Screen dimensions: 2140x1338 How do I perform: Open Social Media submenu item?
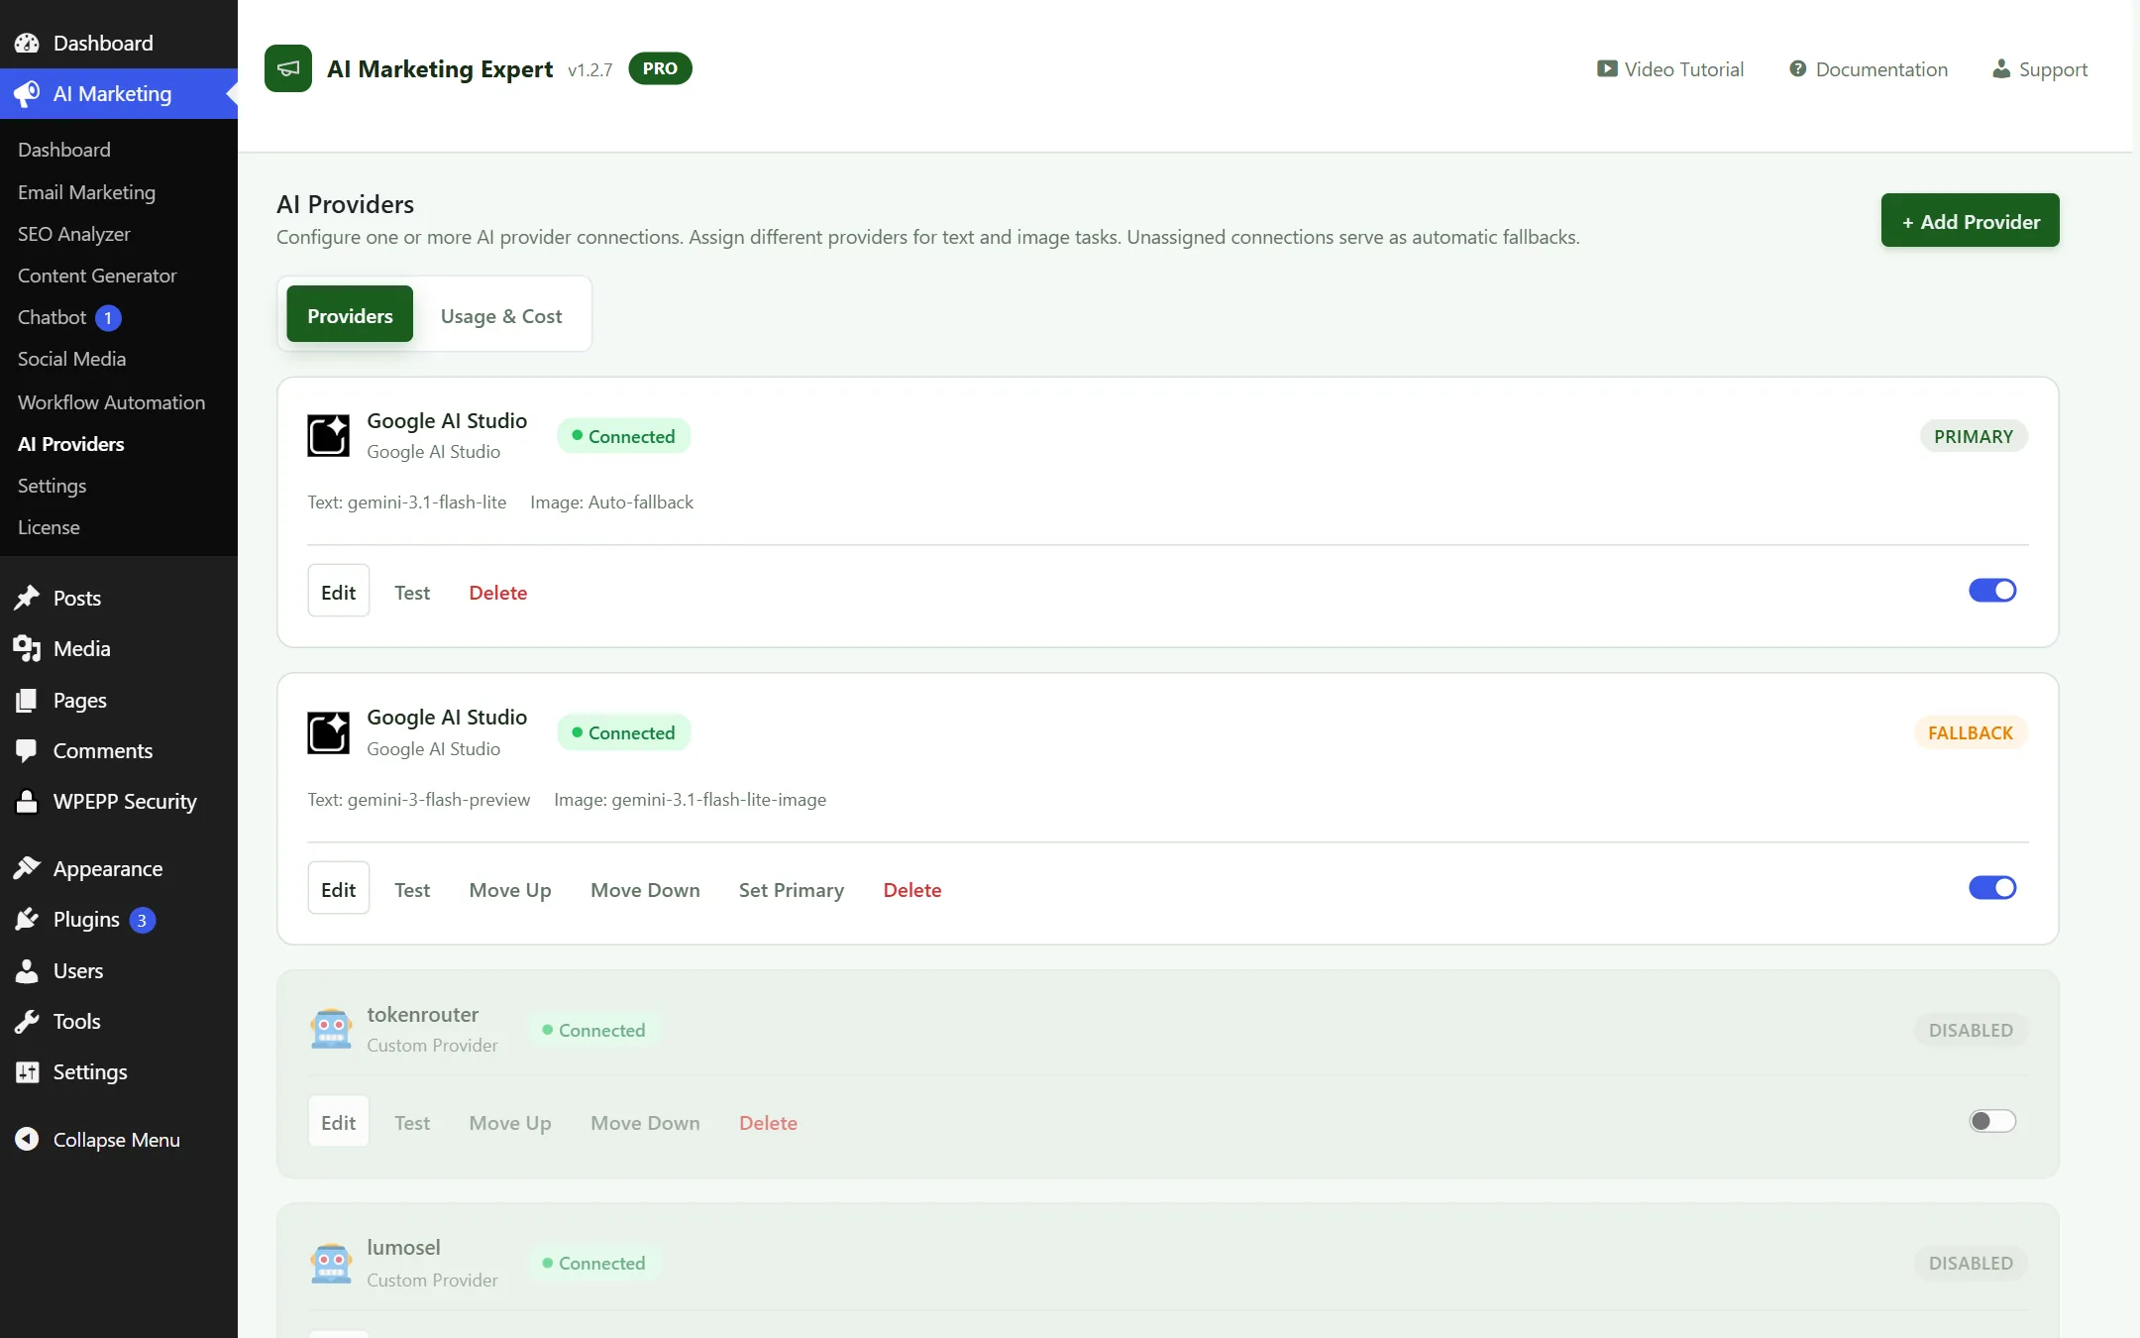[x=71, y=359]
